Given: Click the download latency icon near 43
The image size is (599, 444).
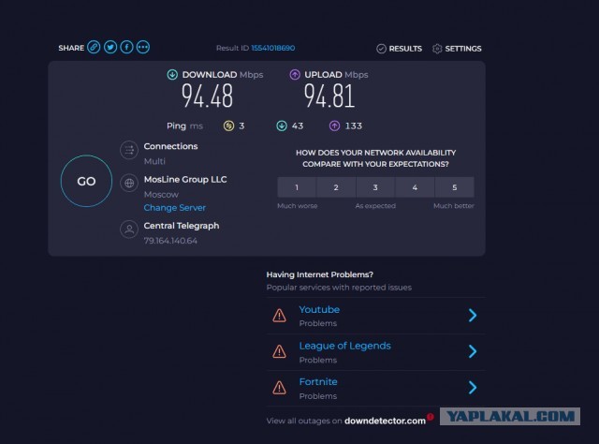Looking at the screenshot, I should click(x=282, y=126).
